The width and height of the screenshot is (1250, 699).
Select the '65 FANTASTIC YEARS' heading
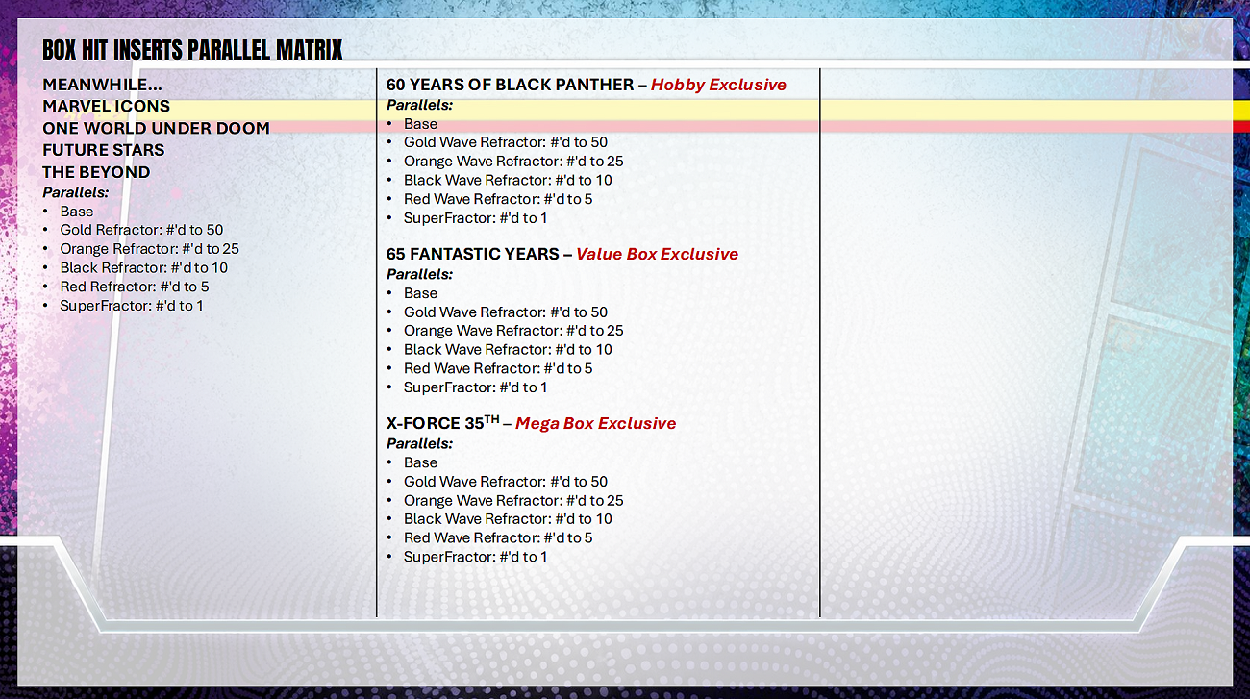(473, 254)
